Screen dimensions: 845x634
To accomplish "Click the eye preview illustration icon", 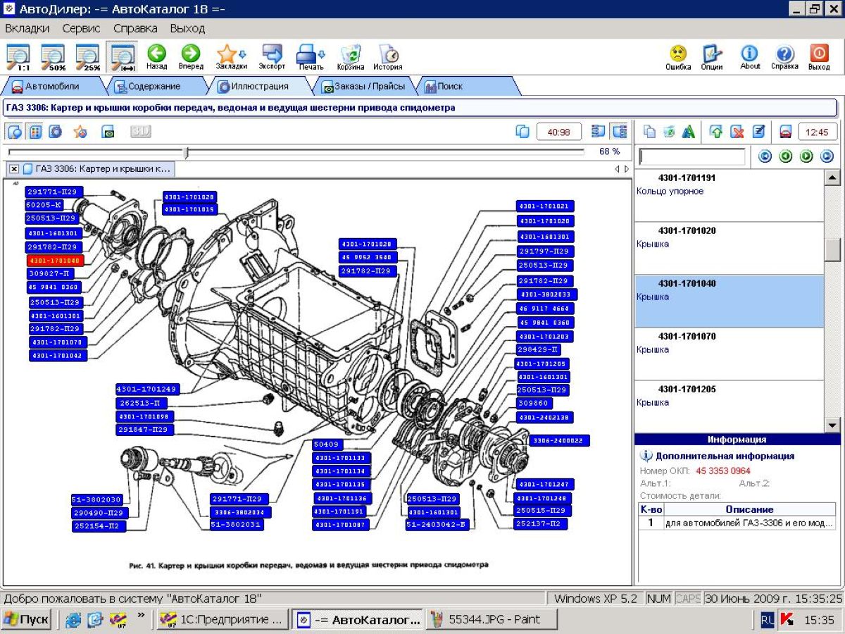I will tap(108, 131).
